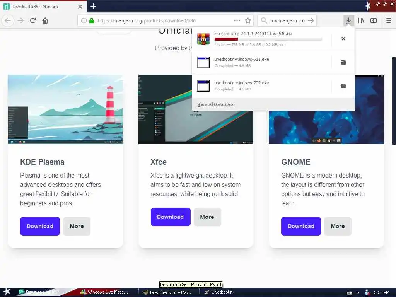
Task: Select the first taskbar item beside Start
Action: (x=43, y=292)
